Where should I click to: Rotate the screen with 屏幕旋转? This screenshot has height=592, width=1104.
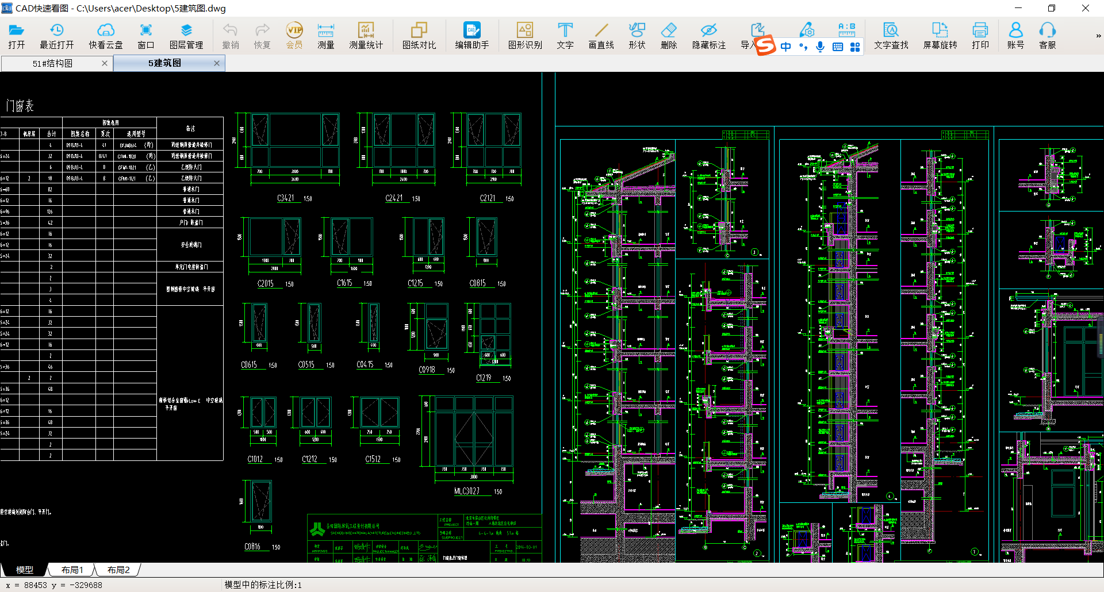[940, 36]
